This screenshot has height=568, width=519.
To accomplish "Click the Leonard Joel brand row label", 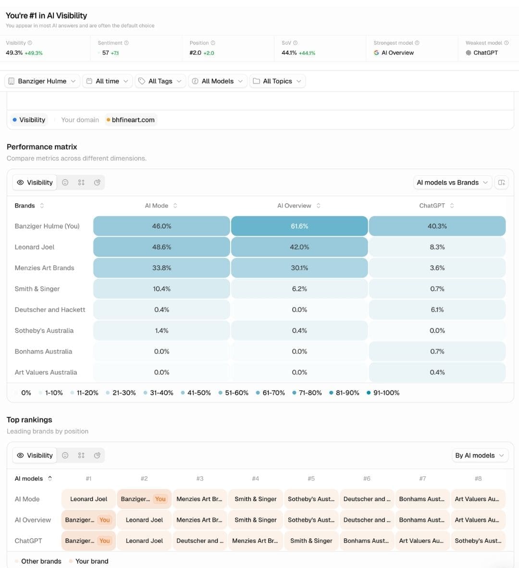I will 34,247.
